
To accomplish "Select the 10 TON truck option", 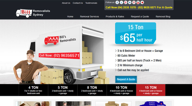I will click(x=121, y=90).
